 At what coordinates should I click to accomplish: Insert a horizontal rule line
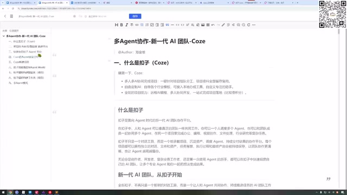(172, 25)
